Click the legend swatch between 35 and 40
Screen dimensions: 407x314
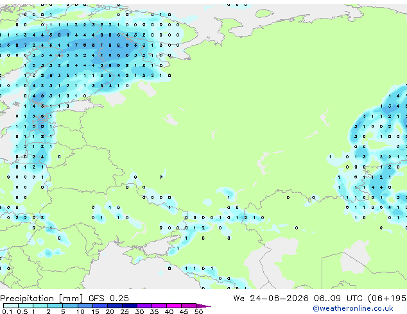pos(159,306)
